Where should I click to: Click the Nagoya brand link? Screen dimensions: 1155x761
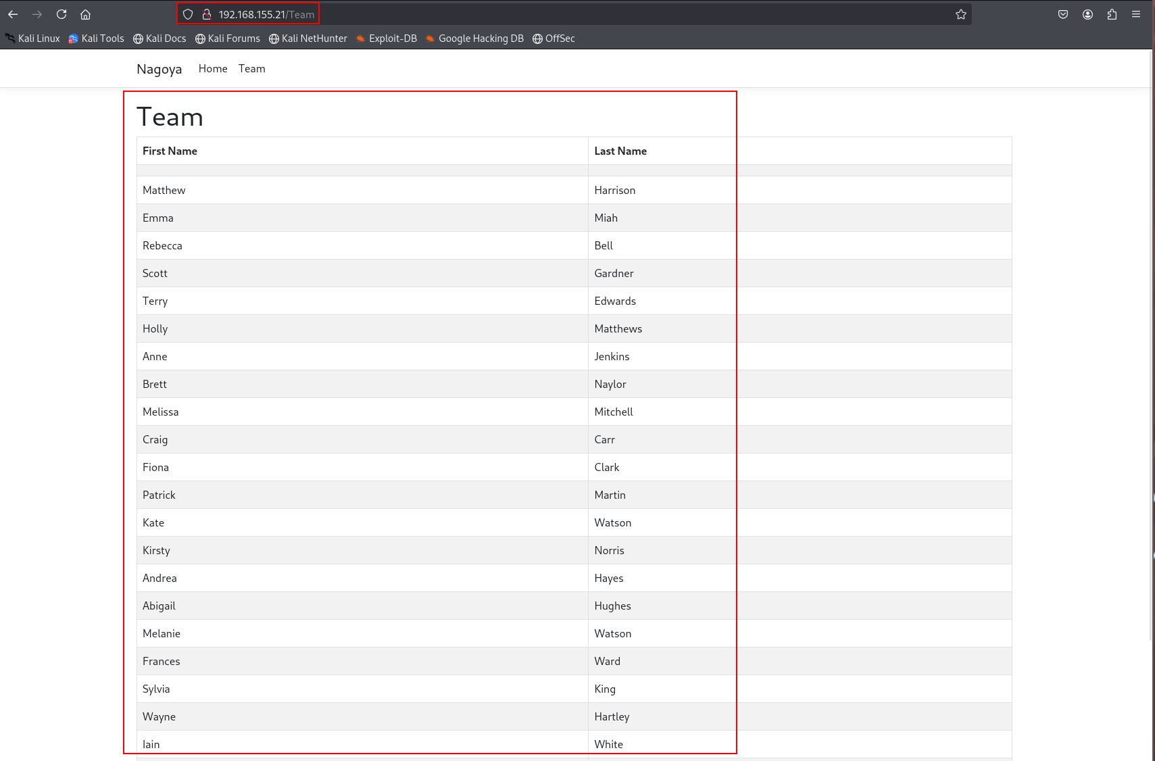(x=159, y=69)
